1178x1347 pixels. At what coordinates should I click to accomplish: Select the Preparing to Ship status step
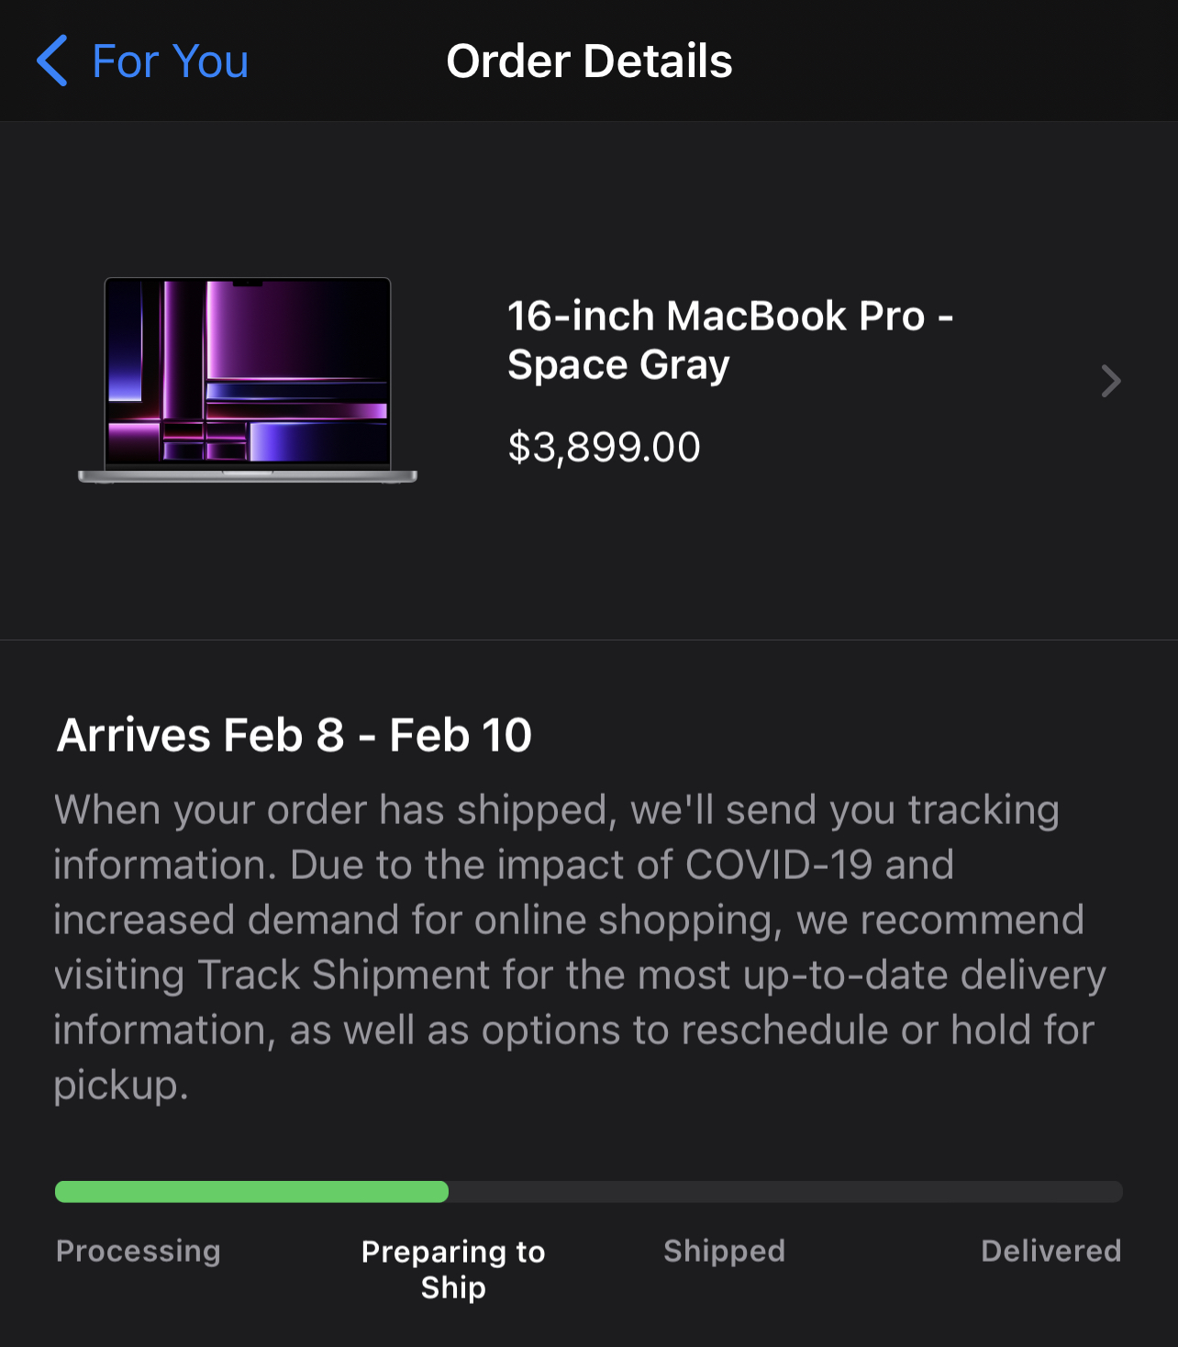[453, 1269]
